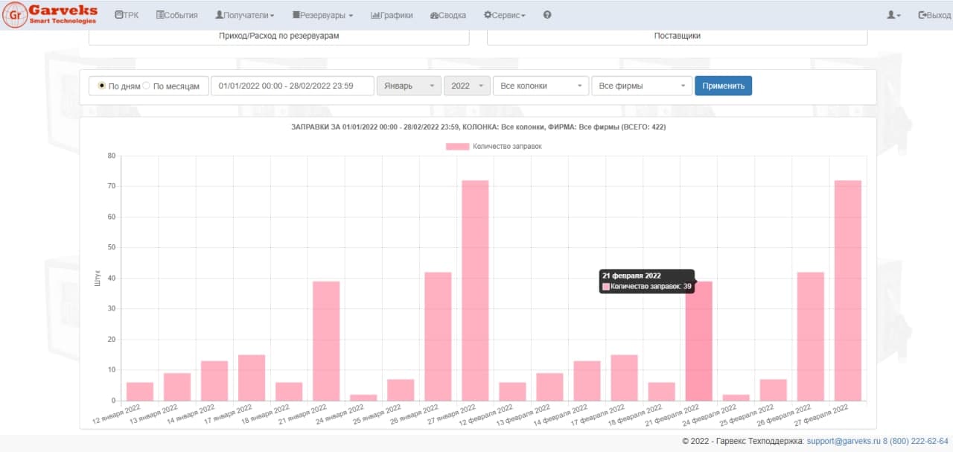Open the 2022 year dropdown
Screen dimensions: 953x452
467,86
